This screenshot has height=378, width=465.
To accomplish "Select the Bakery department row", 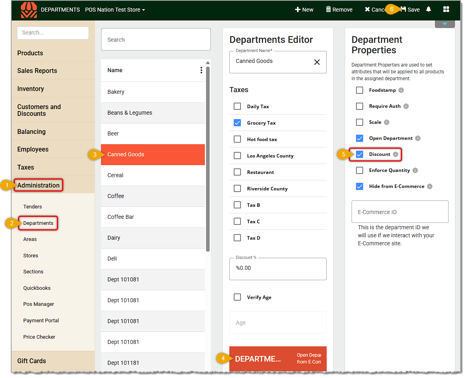I will click(153, 92).
